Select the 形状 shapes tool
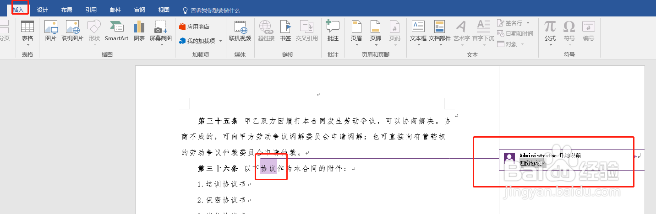 tap(94, 32)
